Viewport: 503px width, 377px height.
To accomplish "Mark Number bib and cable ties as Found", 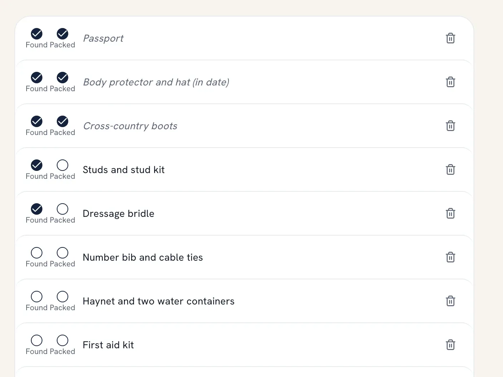I will (x=37, y=253).
